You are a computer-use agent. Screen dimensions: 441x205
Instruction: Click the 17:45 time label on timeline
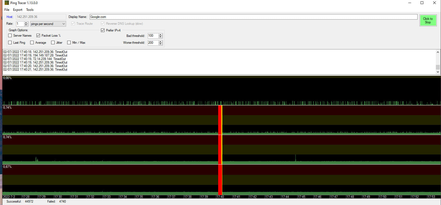301,197
